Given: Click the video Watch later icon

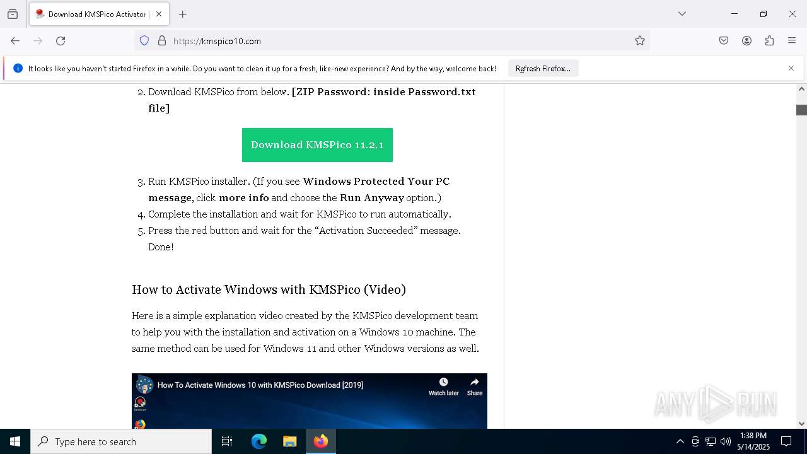Looking at the screenshot, I should pyautogui.click(x=444, y=387).
